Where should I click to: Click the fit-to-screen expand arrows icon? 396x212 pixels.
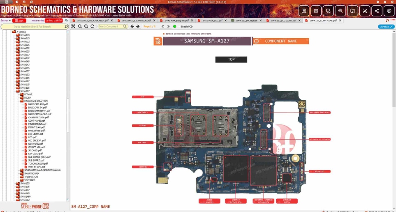[x=73, y=26]
